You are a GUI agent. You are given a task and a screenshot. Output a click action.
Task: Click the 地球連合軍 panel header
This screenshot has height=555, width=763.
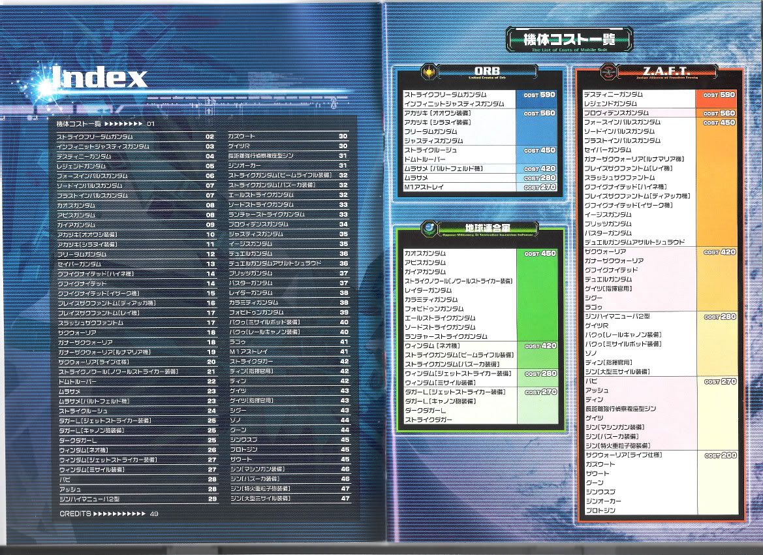coord(488,228)
